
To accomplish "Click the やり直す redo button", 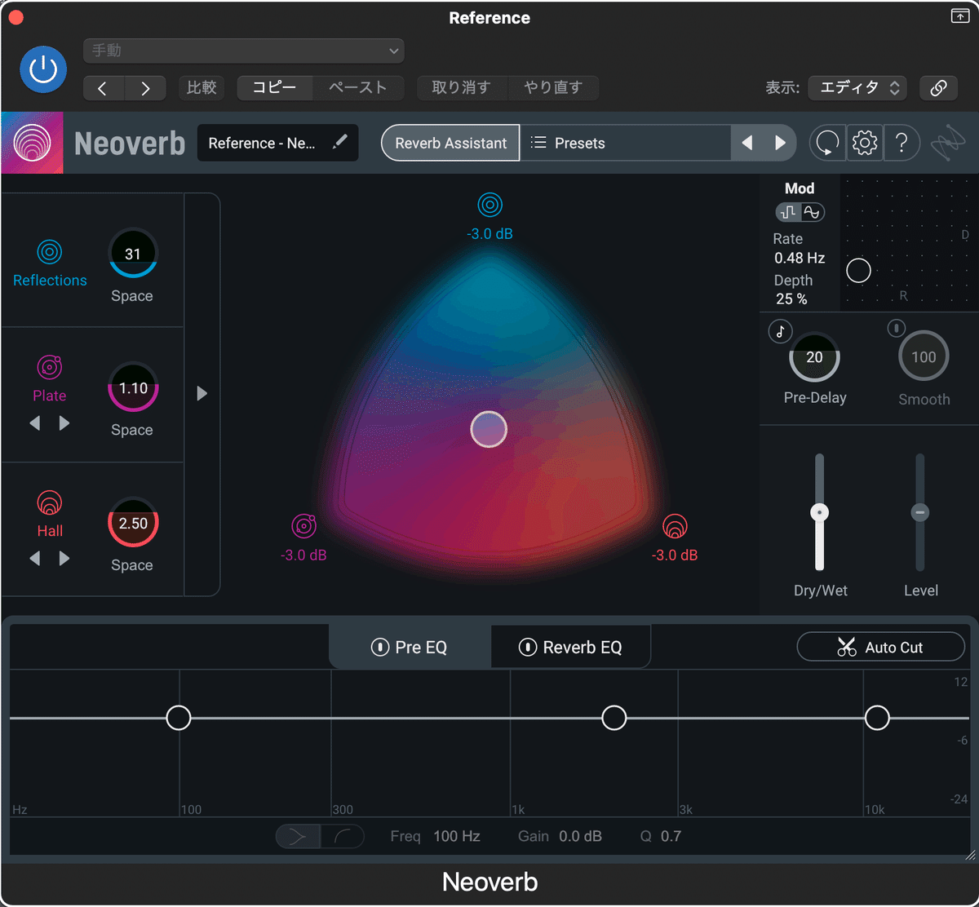I will [x=553, y=88].
